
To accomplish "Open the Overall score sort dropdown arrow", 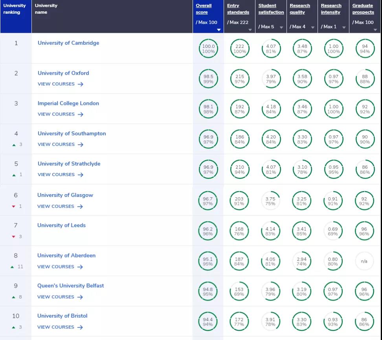I will point(219,30).
